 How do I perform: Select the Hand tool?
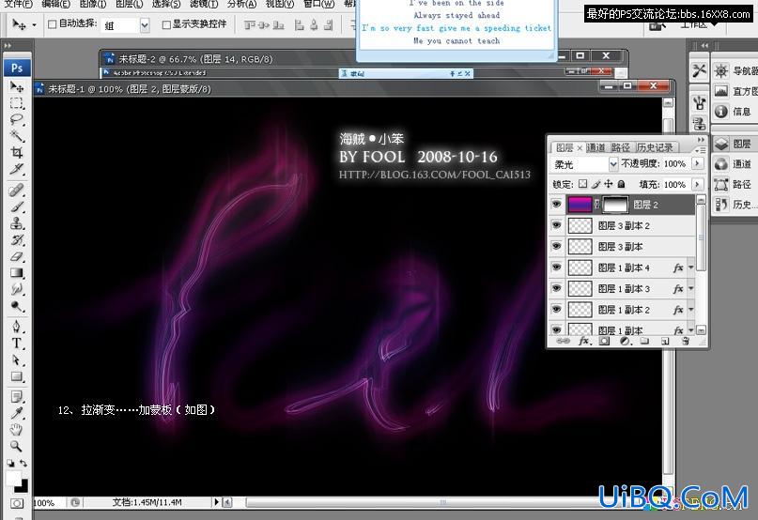(x=17, y=430)
